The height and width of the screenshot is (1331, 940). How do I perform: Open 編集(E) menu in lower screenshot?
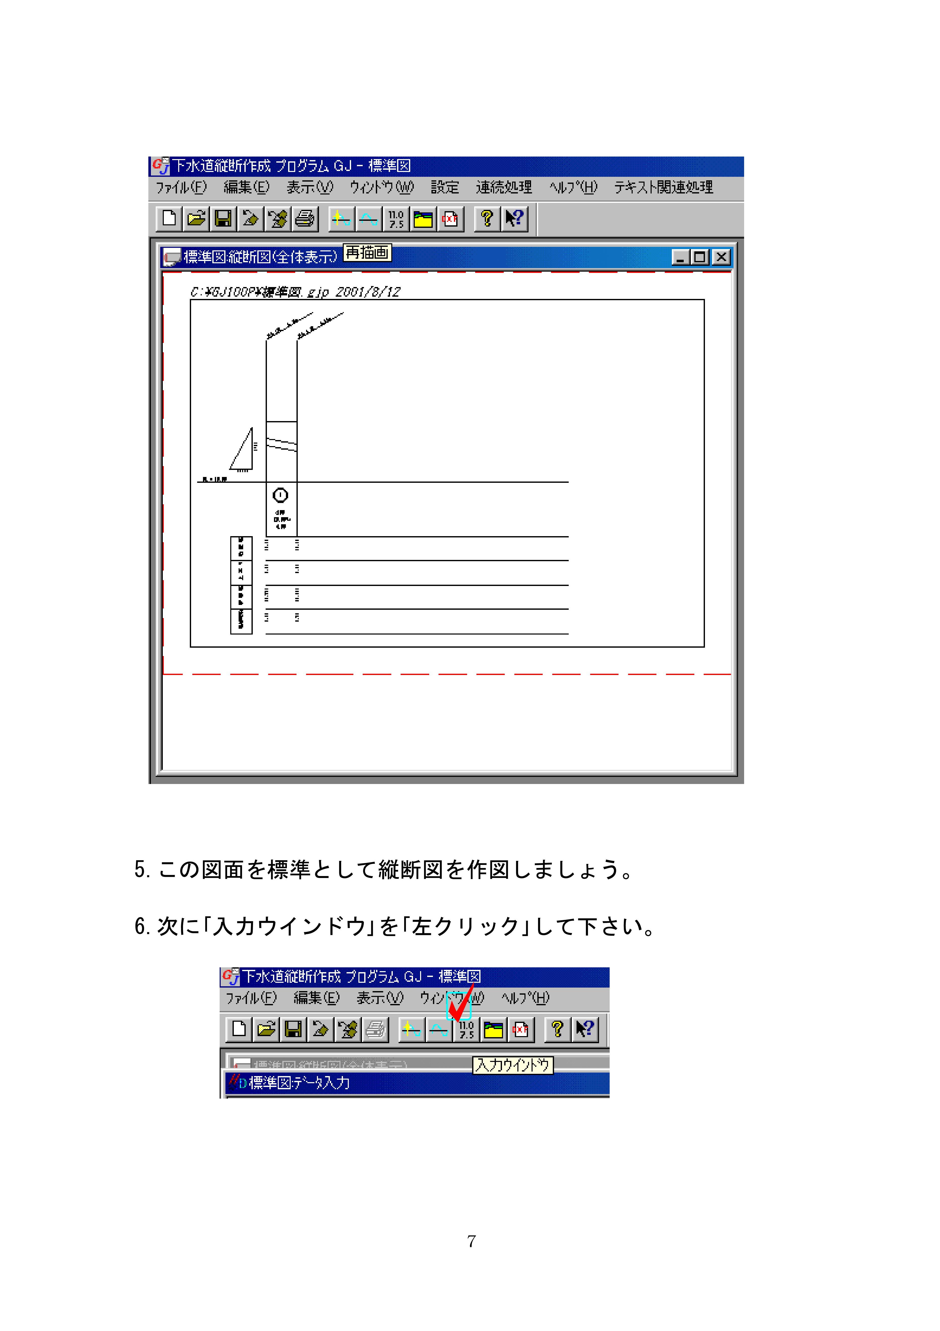coord(316,998)
